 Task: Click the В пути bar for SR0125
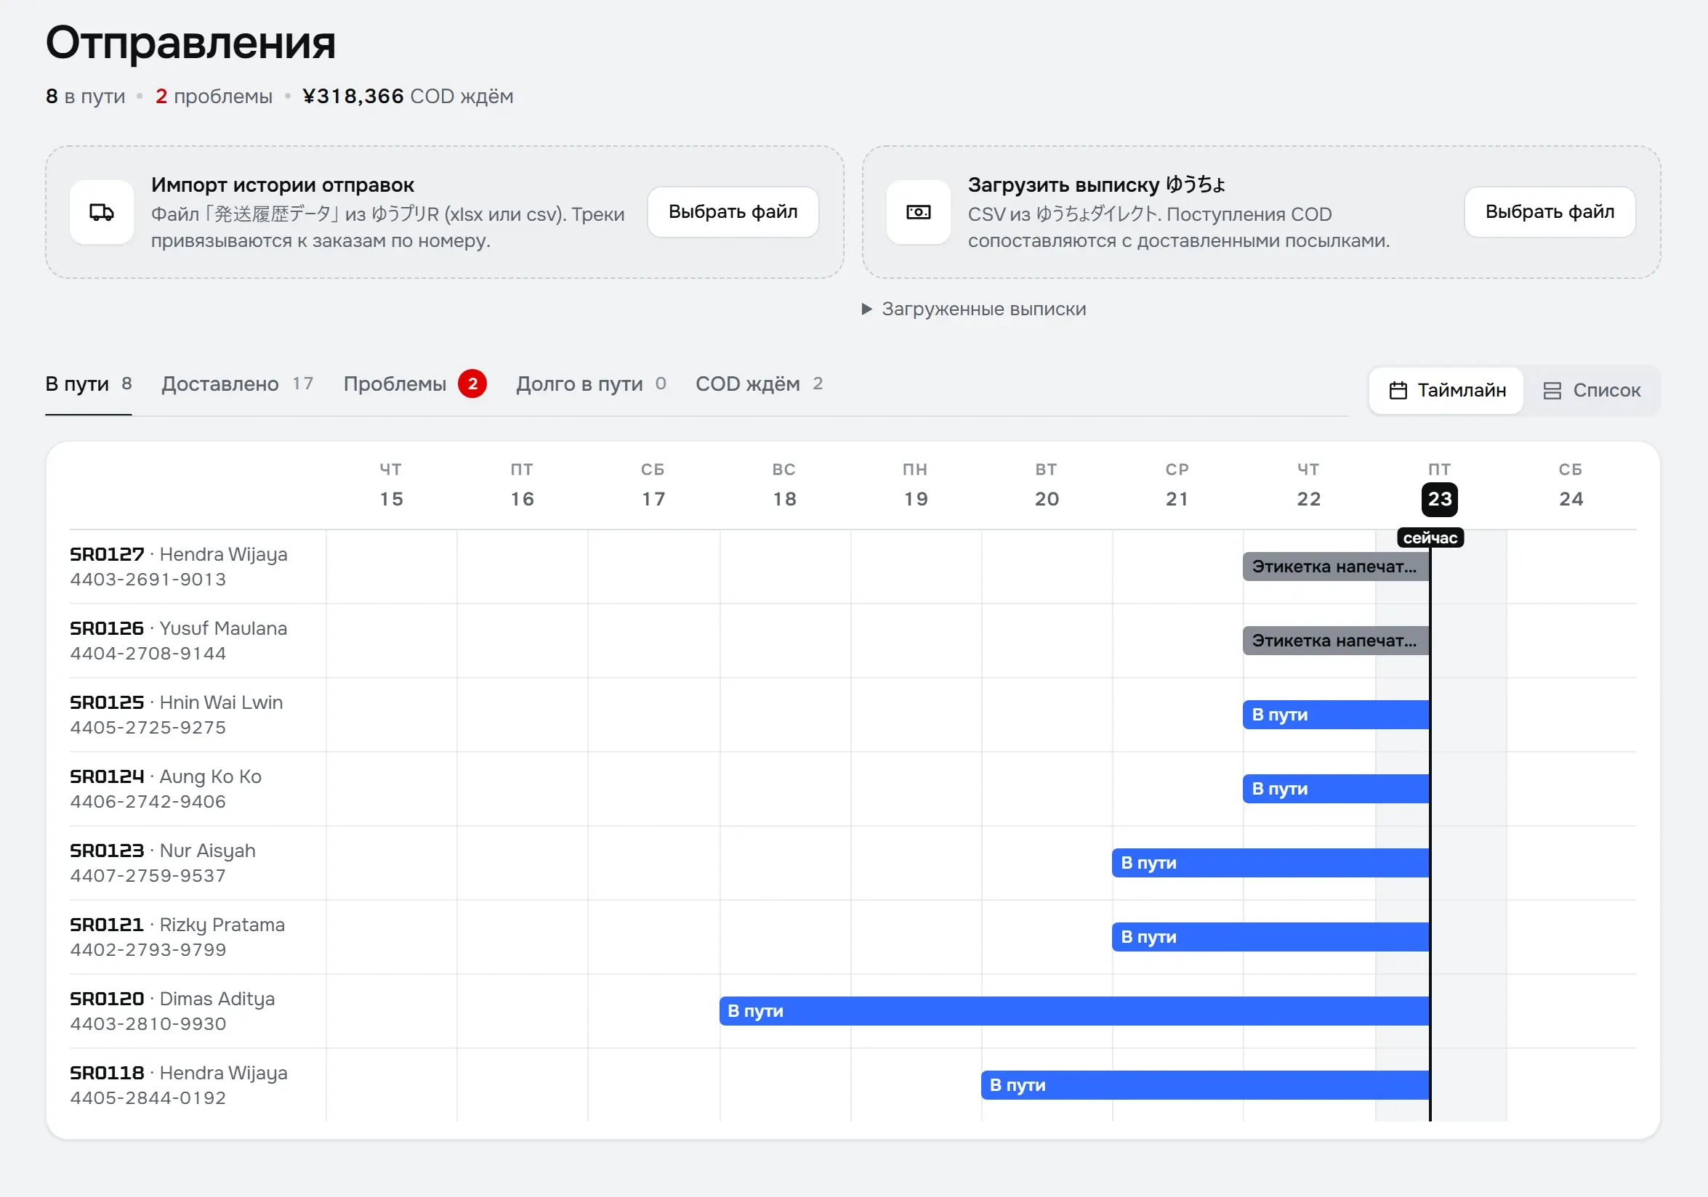click(1335, 715)
